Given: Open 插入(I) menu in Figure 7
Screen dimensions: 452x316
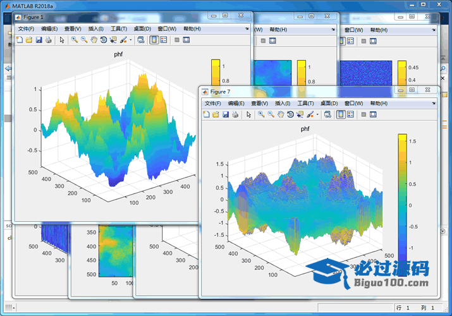Looking at the screenshot, I should click(283, 104).
